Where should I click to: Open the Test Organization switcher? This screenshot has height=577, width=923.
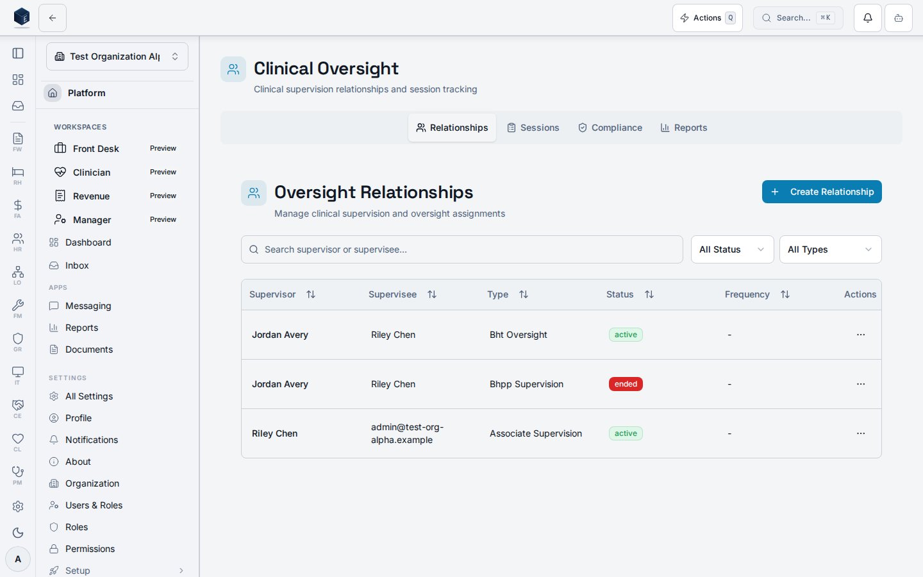117,56
